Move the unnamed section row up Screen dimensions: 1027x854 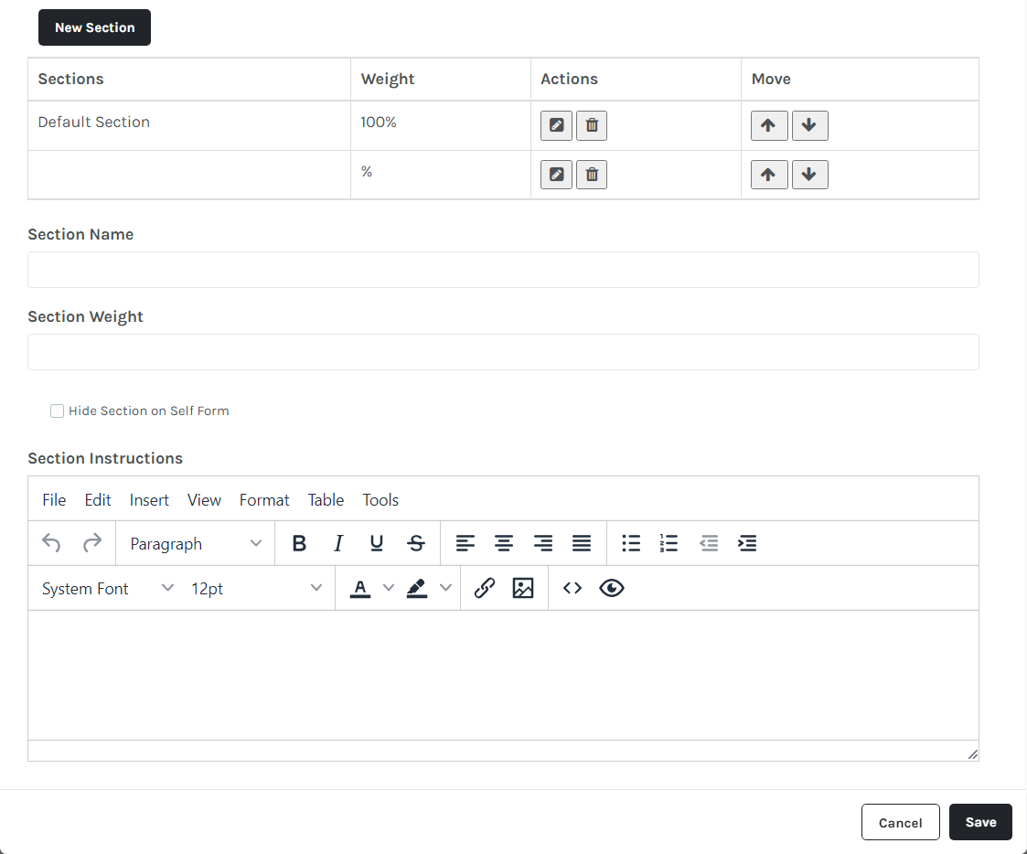[x=769, y=175]
